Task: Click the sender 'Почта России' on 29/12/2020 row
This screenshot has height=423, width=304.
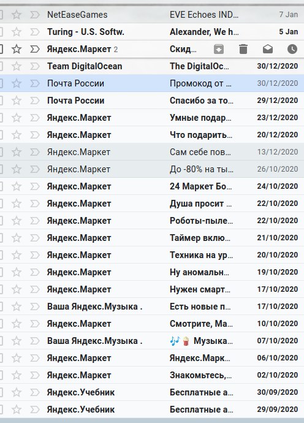Action: 75,101
